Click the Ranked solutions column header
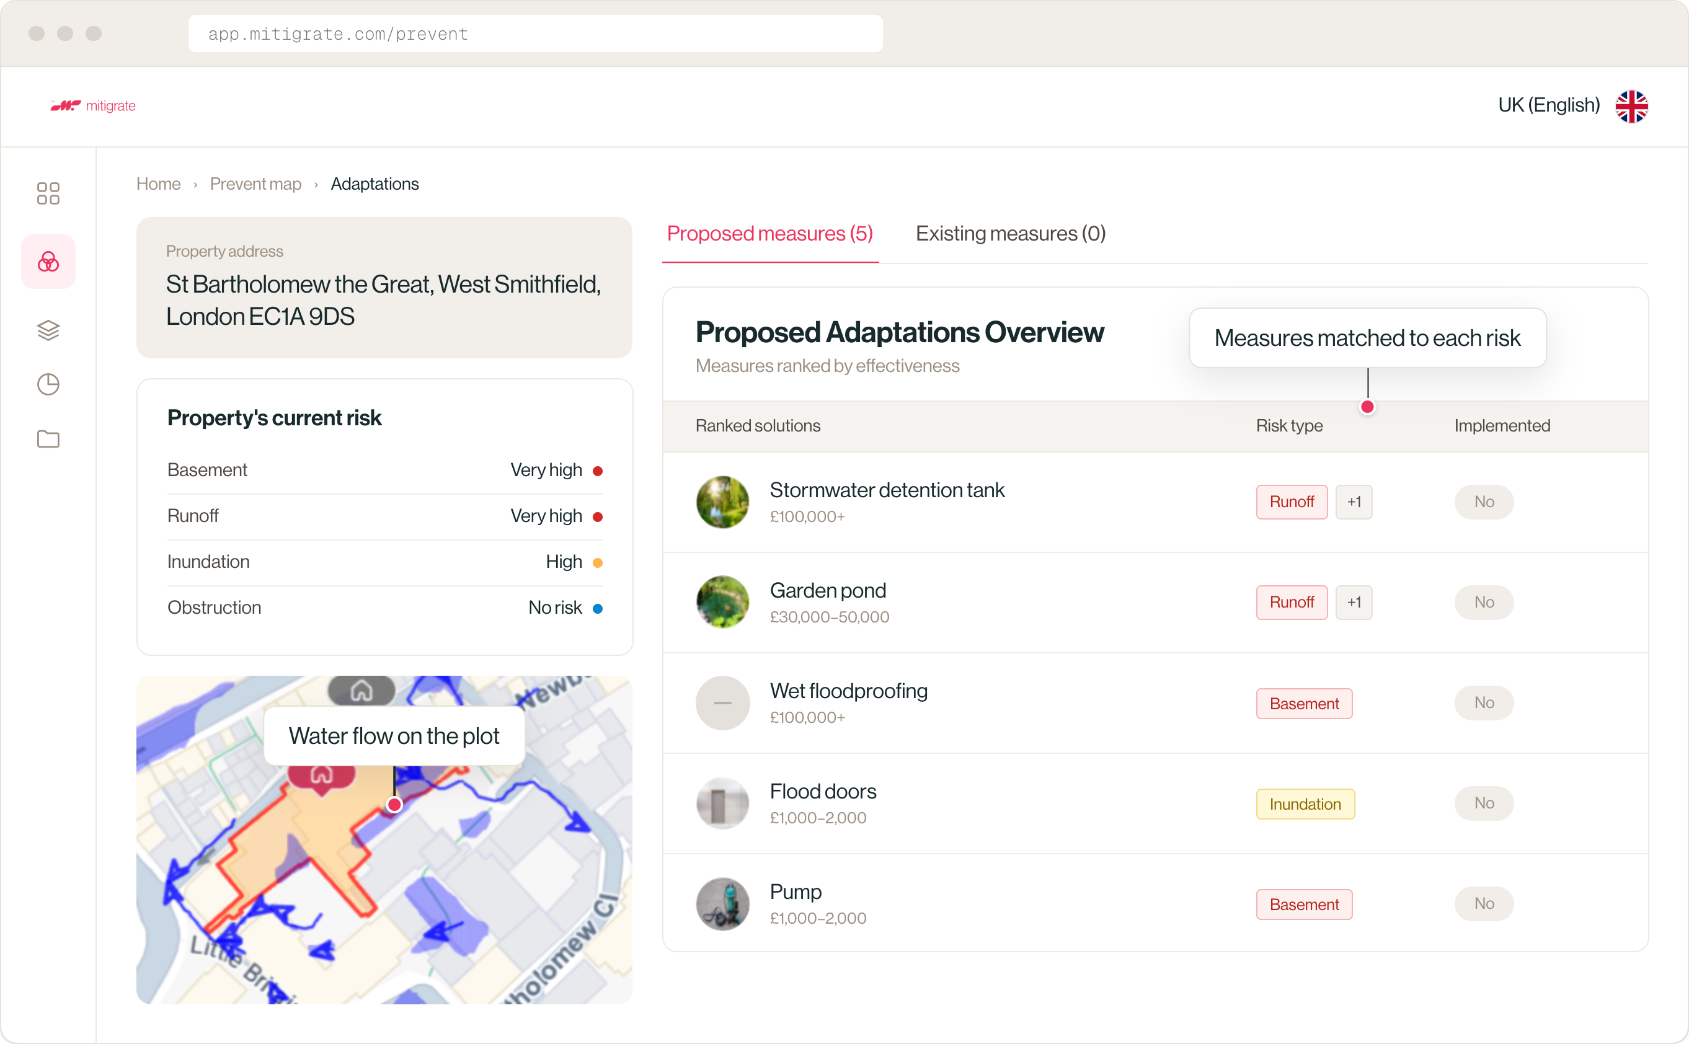This screenshot has height=1044, width=1689. coord(758,425)
